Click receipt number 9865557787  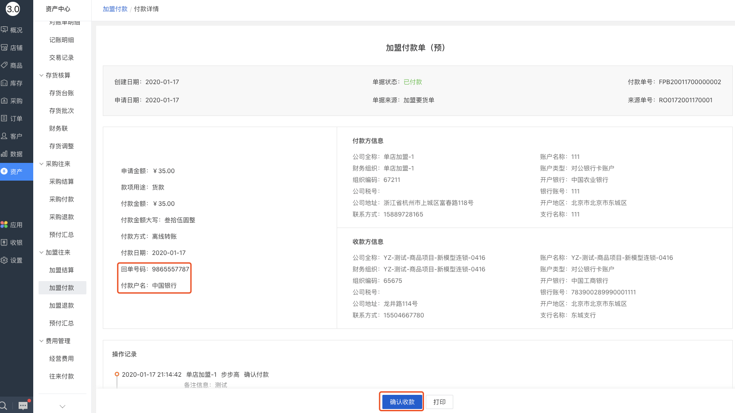click(x=171, y=269)
